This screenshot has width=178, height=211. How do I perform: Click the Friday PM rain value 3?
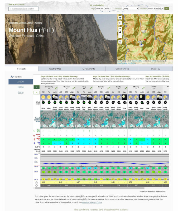tap(84, 131)
